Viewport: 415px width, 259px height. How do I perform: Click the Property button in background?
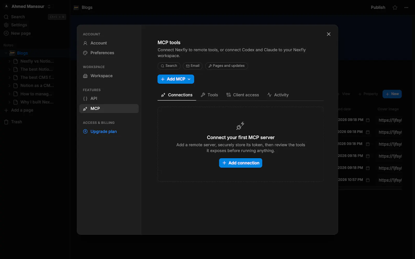click(x=368, y=94)
